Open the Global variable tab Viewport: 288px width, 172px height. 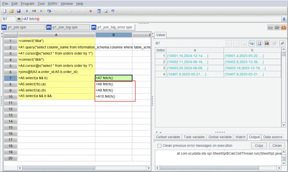tap(220, 137)
